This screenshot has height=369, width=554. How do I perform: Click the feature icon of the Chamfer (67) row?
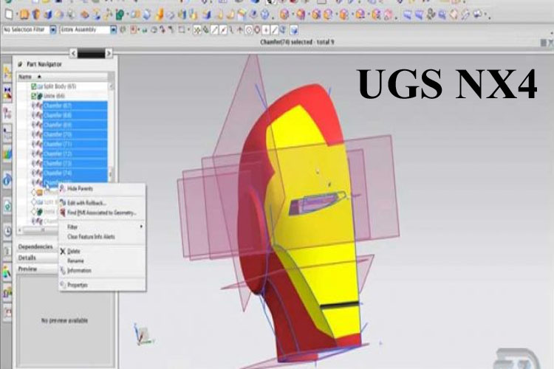(38, 106)
